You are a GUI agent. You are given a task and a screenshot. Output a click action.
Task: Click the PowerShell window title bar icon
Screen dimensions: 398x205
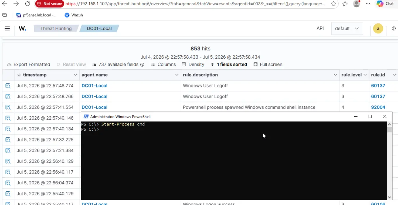coord(86,116)
